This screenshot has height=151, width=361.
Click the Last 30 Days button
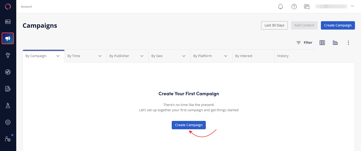[x=274, y=25]
